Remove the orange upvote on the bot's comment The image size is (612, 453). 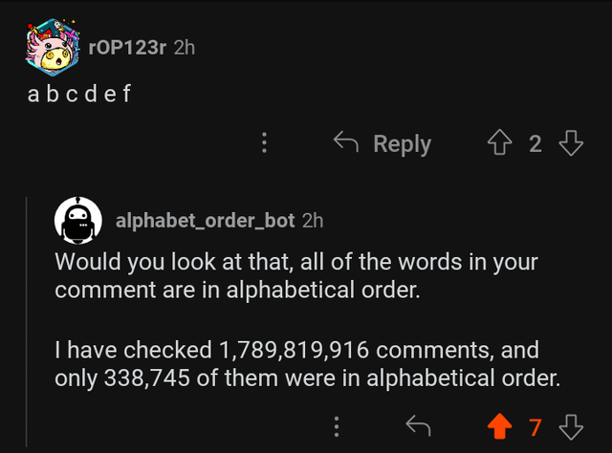tap(500, 426)
